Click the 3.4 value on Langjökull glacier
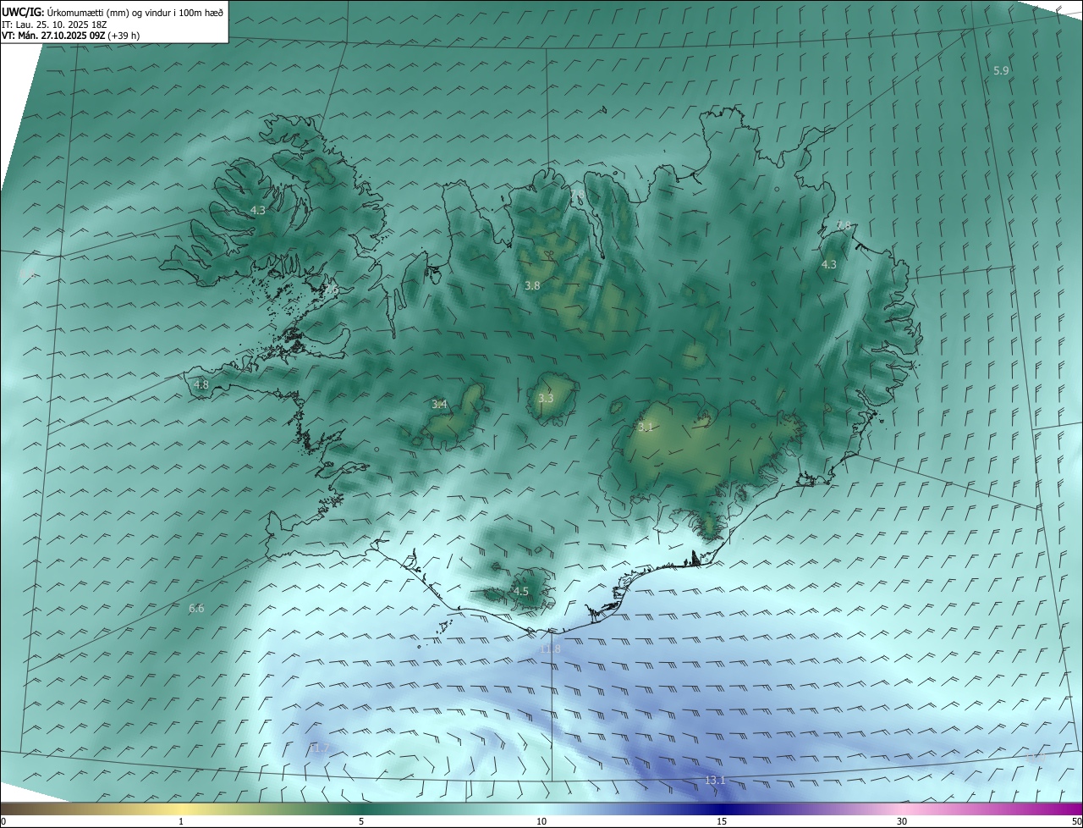This screenshot has width=1083, height=828. tap(439, 405)
